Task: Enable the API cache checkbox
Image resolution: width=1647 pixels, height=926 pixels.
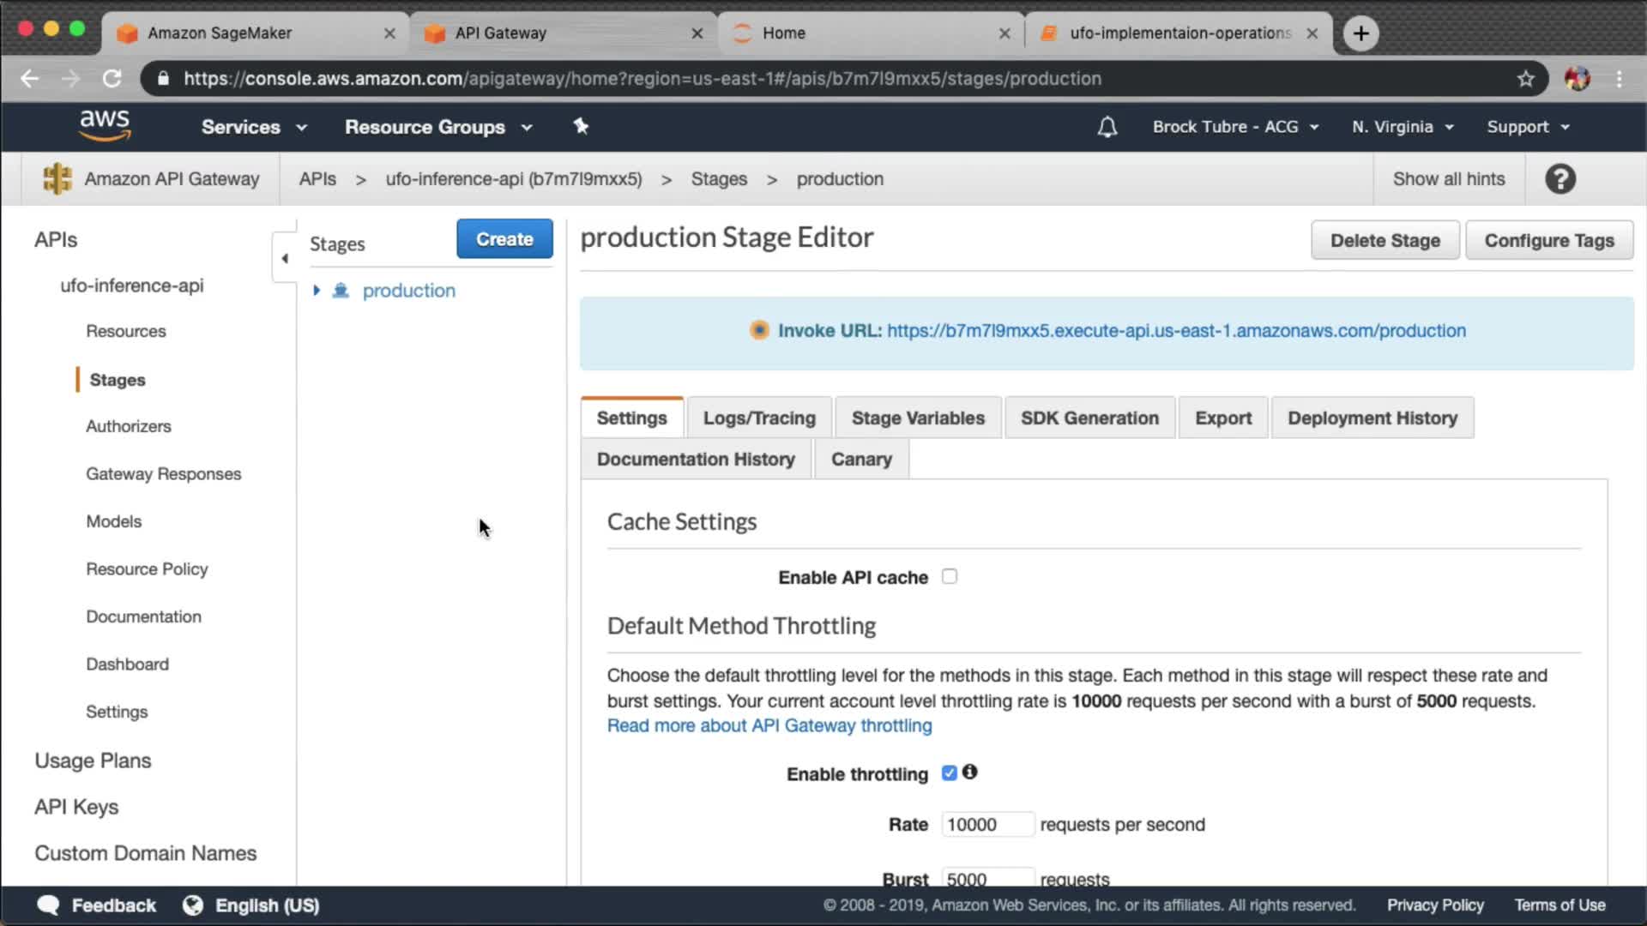Action: 949,576
